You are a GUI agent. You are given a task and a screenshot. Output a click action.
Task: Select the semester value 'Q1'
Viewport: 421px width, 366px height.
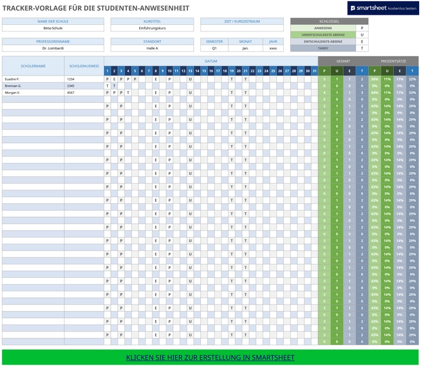point(214,49)
